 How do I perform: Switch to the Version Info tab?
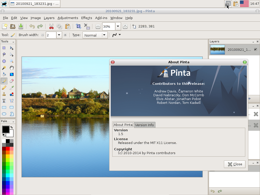[x=144, y=125]
